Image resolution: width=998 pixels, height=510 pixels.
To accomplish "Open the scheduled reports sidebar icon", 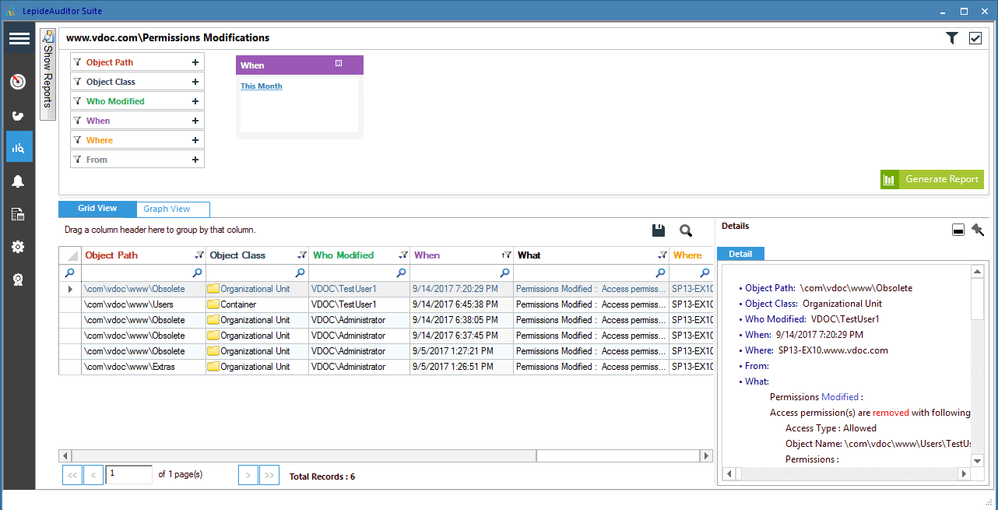I will click(19, 214).
